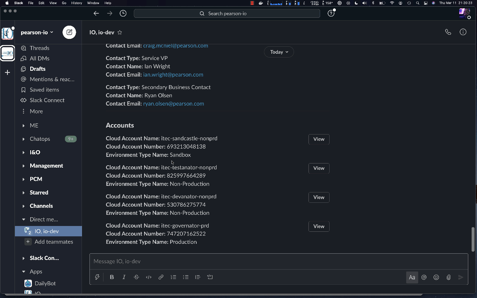Open the Window menu in menu bar
The height and width of the screenshot is (298, 477).
click(93, 3)
